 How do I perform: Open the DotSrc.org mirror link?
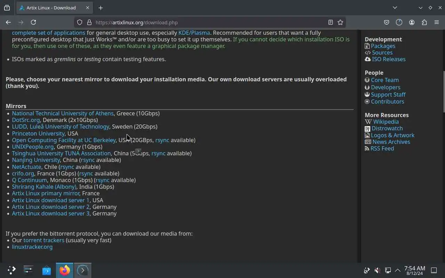coord(26,120)
